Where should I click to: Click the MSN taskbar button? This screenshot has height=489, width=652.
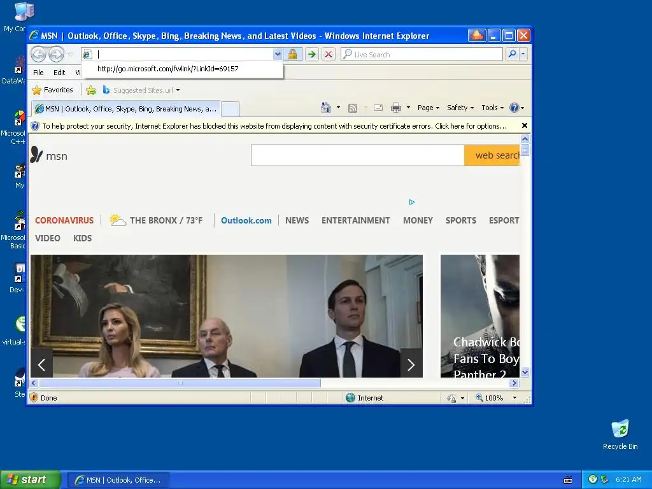[x=118, y=480]
